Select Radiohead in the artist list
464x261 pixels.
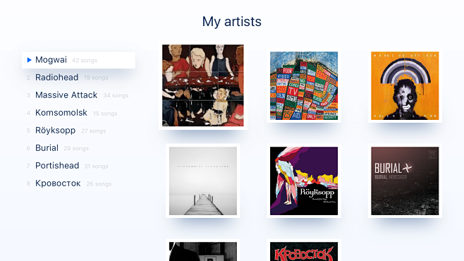point(78,78)
